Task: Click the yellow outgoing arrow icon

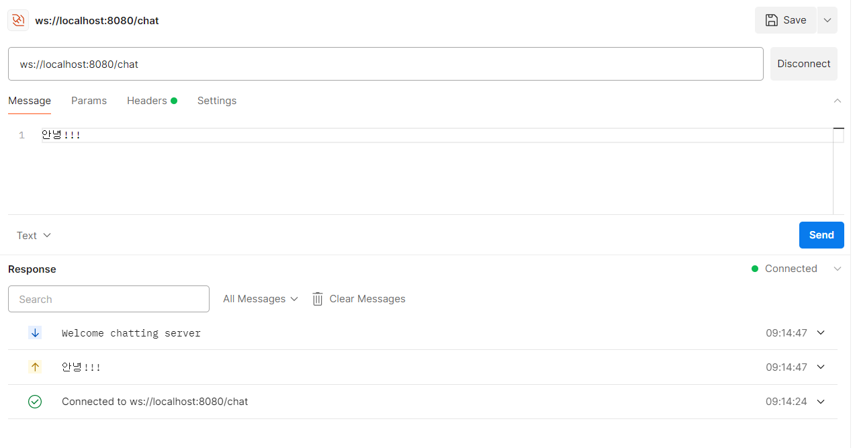Action: 35,367
